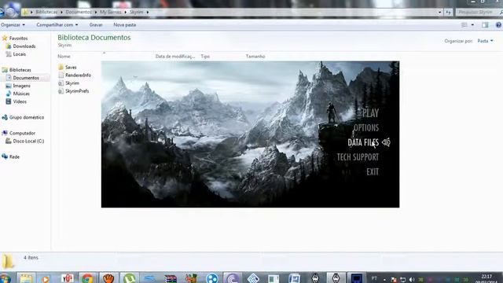Open the Pasta arrange-by dropdown
This screenshot has height=283, width=503.
485,41
